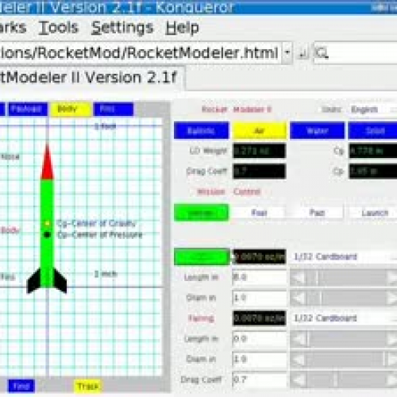This screenshot has width=397, height=397.
Task: Click the body Diam slider thumb
Action: 321,299
